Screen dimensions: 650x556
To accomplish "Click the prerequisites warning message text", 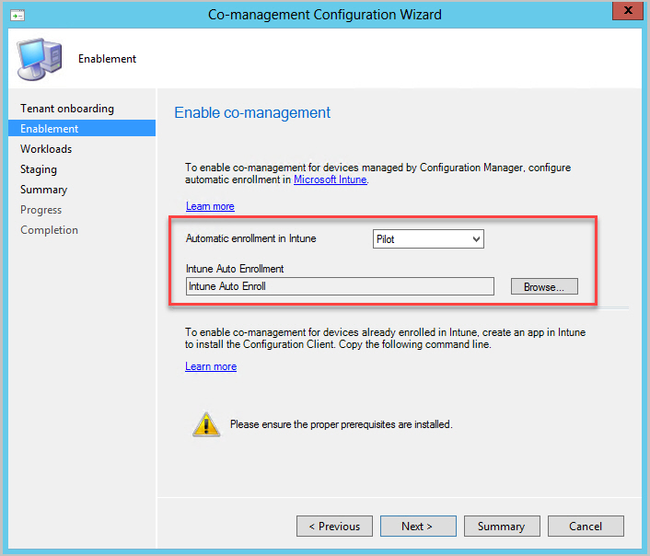I will (x=341, y=424).
